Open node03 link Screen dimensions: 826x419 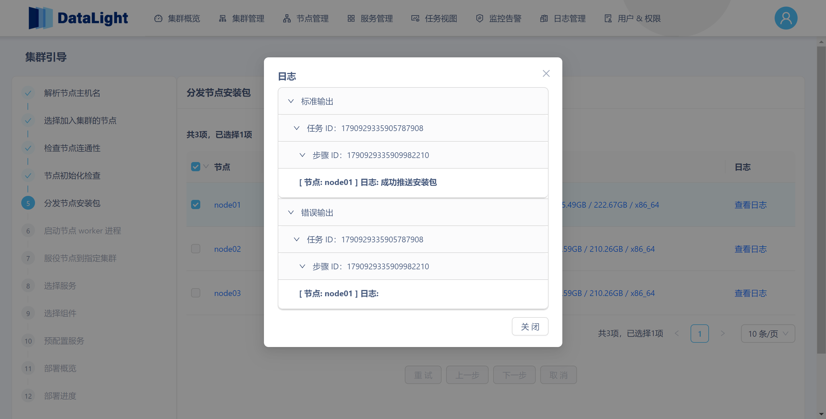click(x=227, y=293)
